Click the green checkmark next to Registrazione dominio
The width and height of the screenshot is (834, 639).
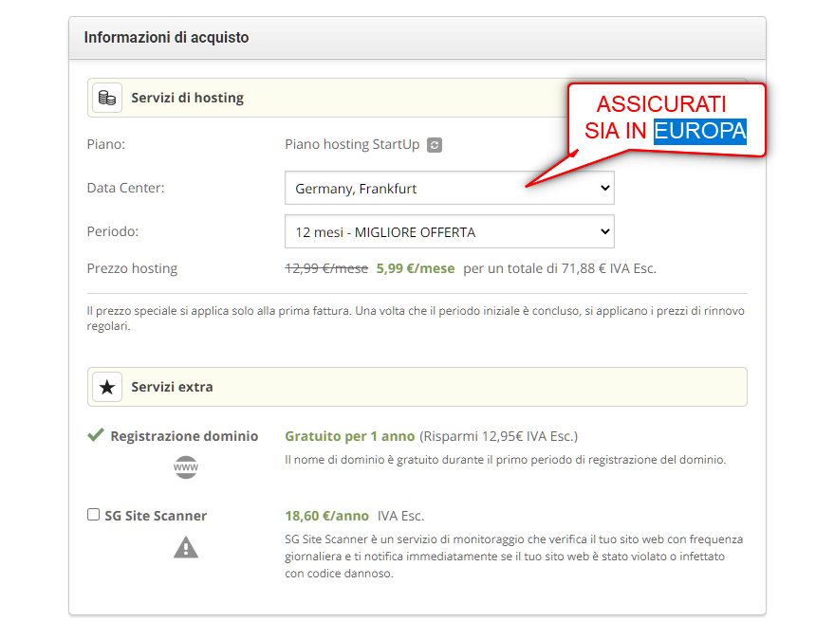pyautogui.click(x=96, y=435)
